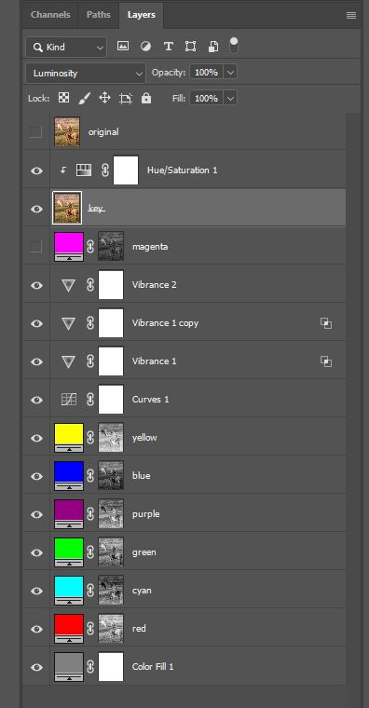369x708 pixels.
Task: Click the Opacity 100% value field
Action: tap(207, 73)
